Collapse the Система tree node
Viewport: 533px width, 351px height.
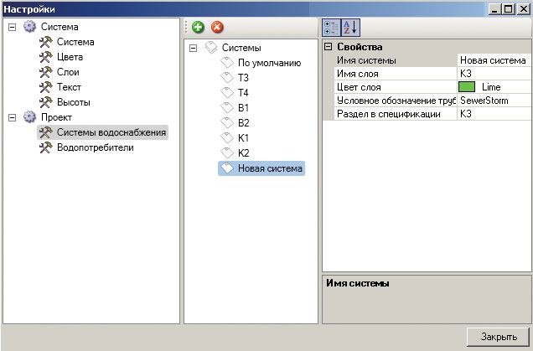[x=12, y=28]
